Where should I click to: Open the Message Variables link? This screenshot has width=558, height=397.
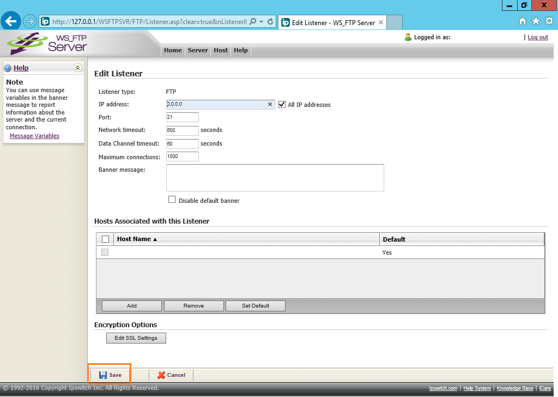point(34,136)
